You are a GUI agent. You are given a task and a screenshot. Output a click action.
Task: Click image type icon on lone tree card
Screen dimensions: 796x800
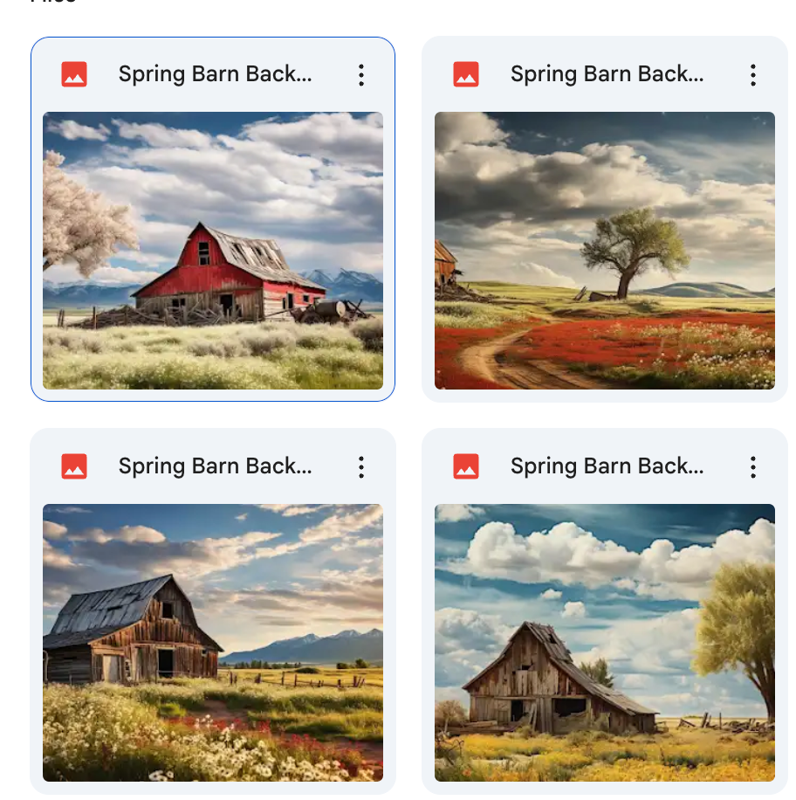click(466, 74)
